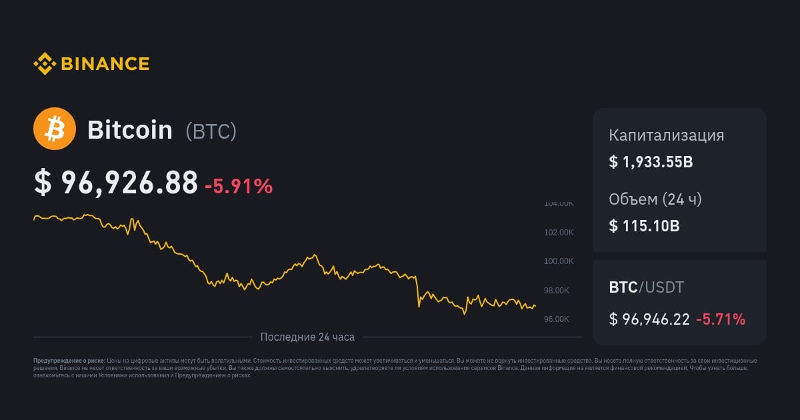Click the 102.00K chart axis label
800x420 pixels.
[559, 233]
